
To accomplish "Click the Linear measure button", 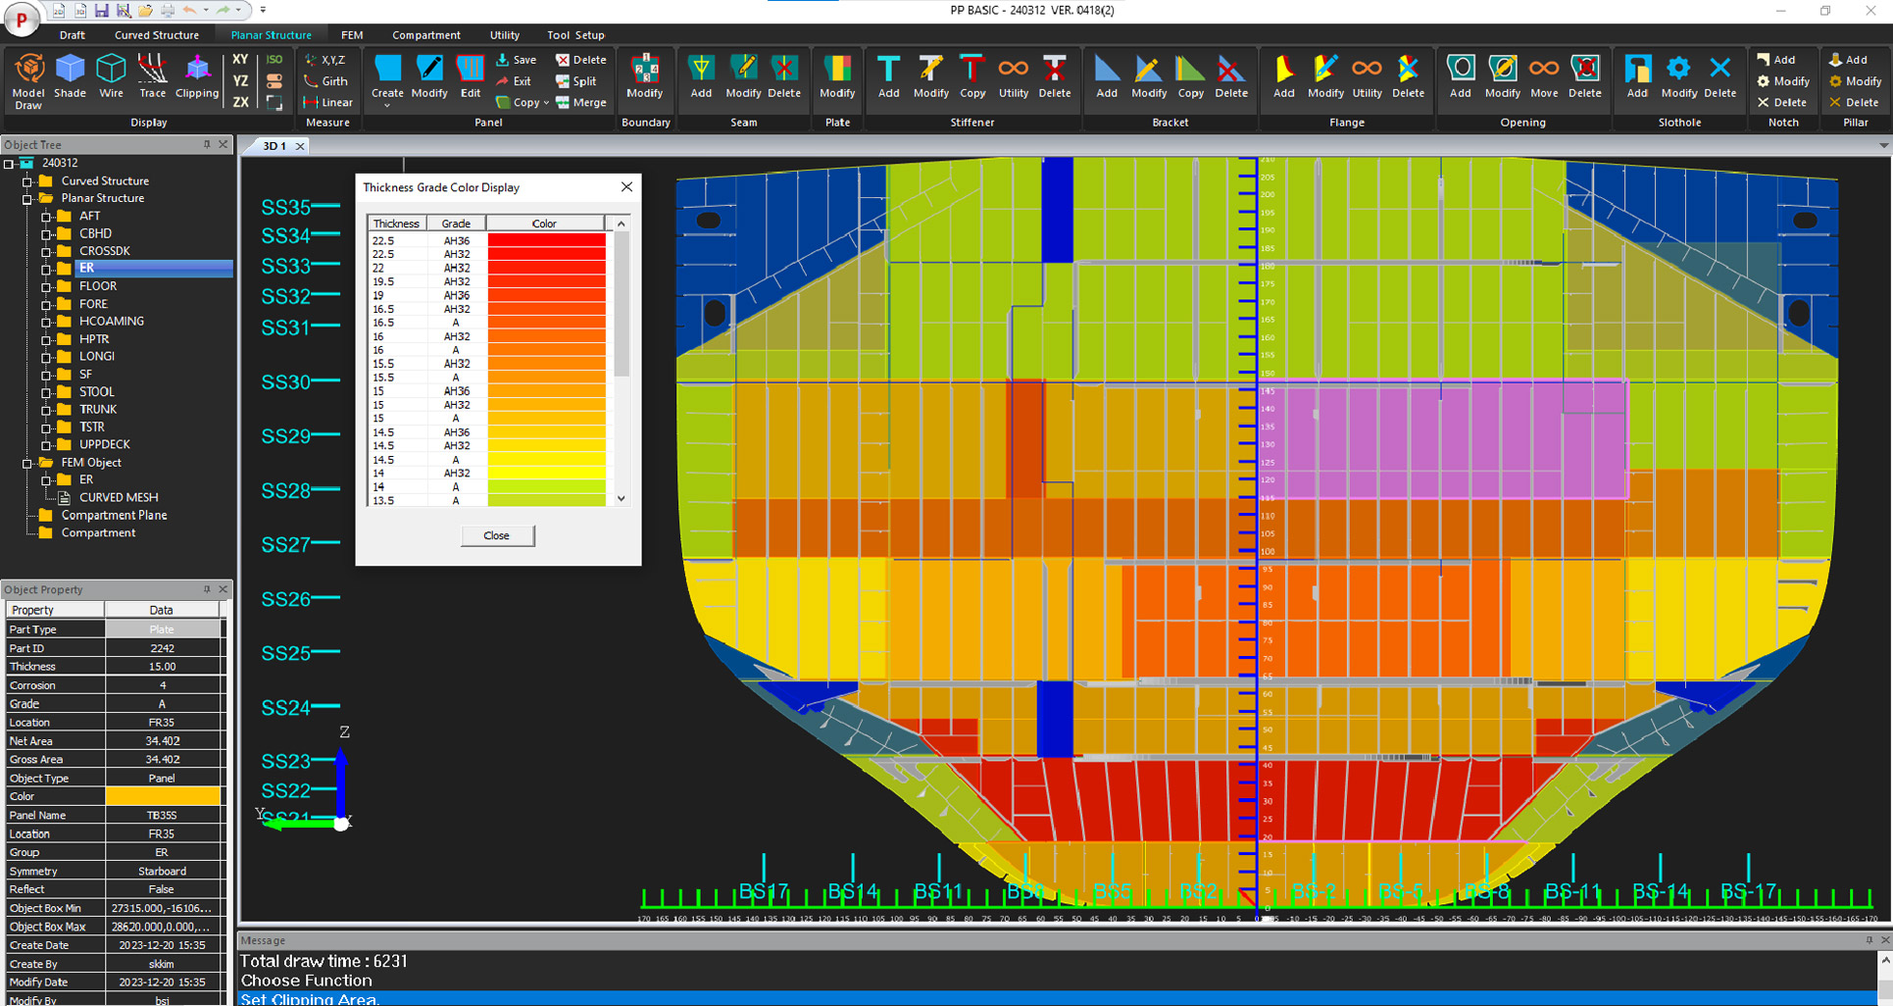I will [x=328, y=102].
